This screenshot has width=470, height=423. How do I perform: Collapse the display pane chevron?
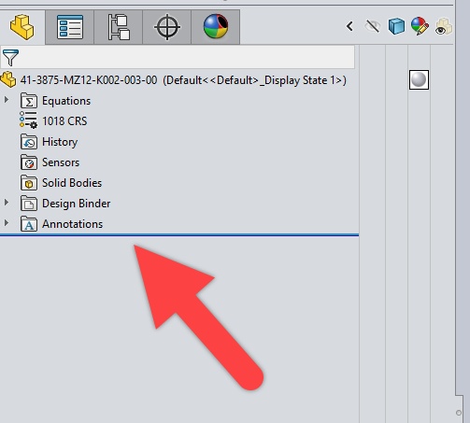[x=349, y=26]
